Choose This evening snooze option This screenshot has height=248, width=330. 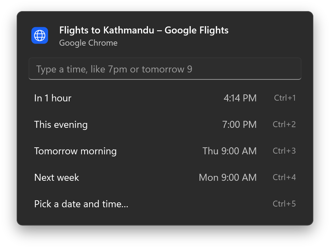[165, 124]
